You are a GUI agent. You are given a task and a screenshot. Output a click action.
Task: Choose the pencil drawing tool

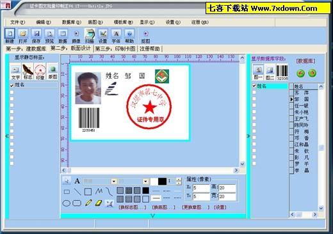(x=88, y=203)
